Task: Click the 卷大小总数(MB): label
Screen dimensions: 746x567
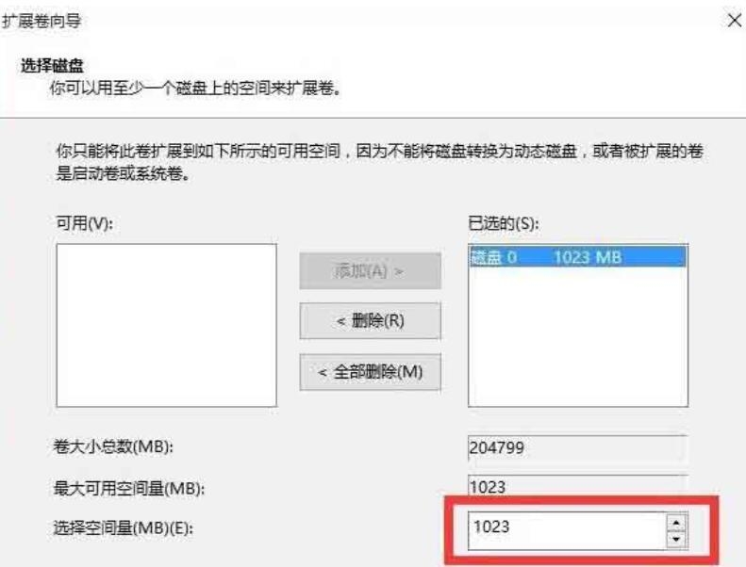Action: click(113, 446)
